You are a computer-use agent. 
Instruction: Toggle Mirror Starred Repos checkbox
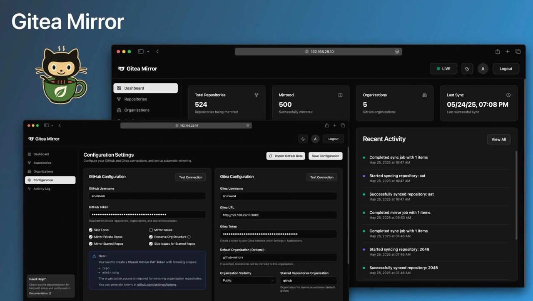[x=91, y=244]
